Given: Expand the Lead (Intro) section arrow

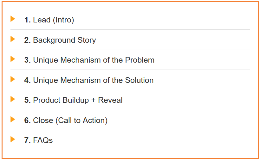Looking at the screenshot, I should 13,19.
